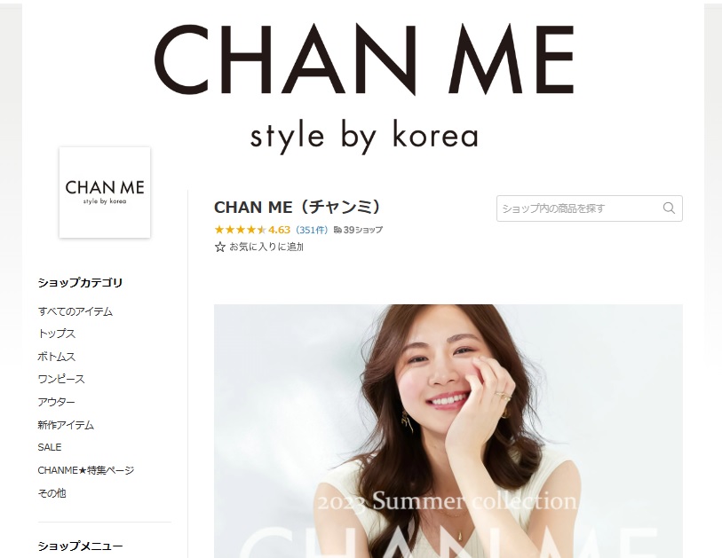Click the 2023 Summer collection banner
722x558 pixels.
click(448, 431)
